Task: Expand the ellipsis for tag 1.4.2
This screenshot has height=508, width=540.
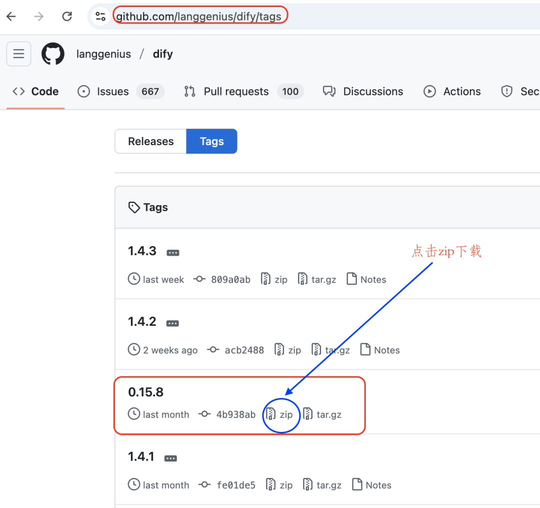Action: coord(172,323)
